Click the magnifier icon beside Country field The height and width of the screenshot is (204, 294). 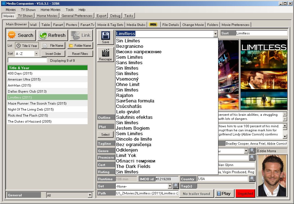[x=252, y=179]
